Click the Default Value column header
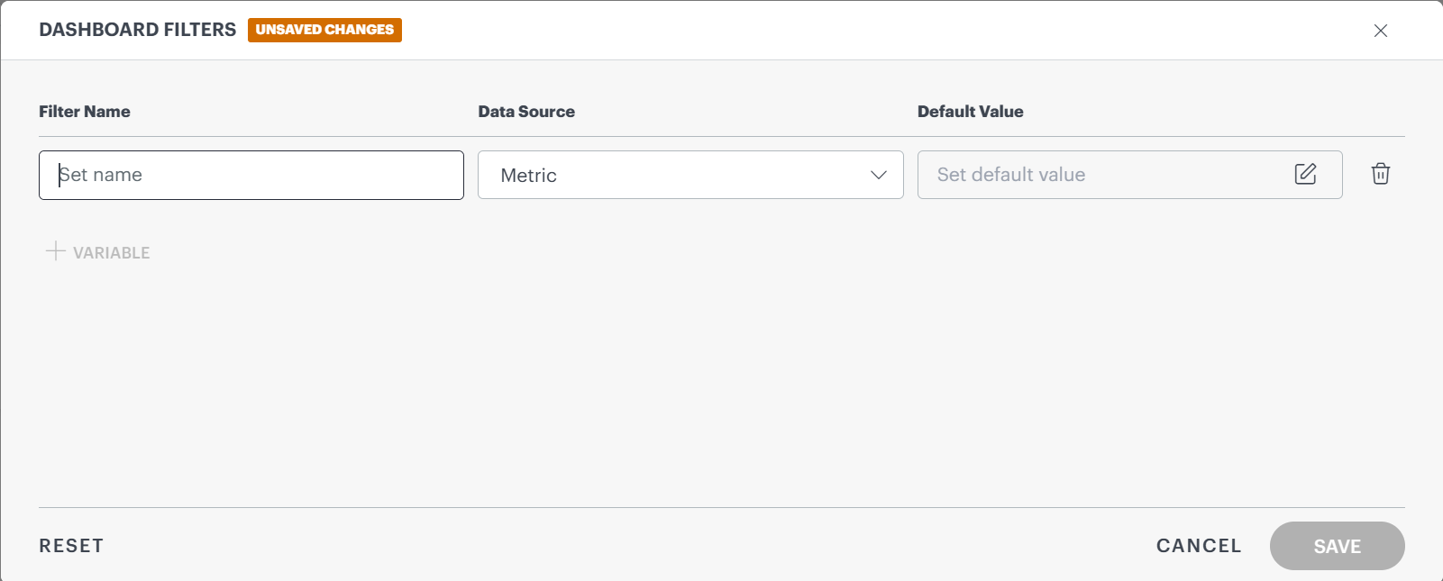 (970, 112)
